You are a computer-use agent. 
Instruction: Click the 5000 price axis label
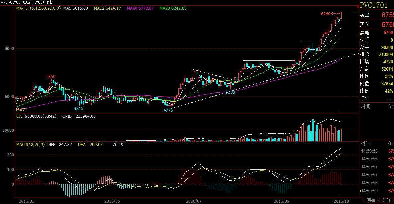tap(9, 97)
